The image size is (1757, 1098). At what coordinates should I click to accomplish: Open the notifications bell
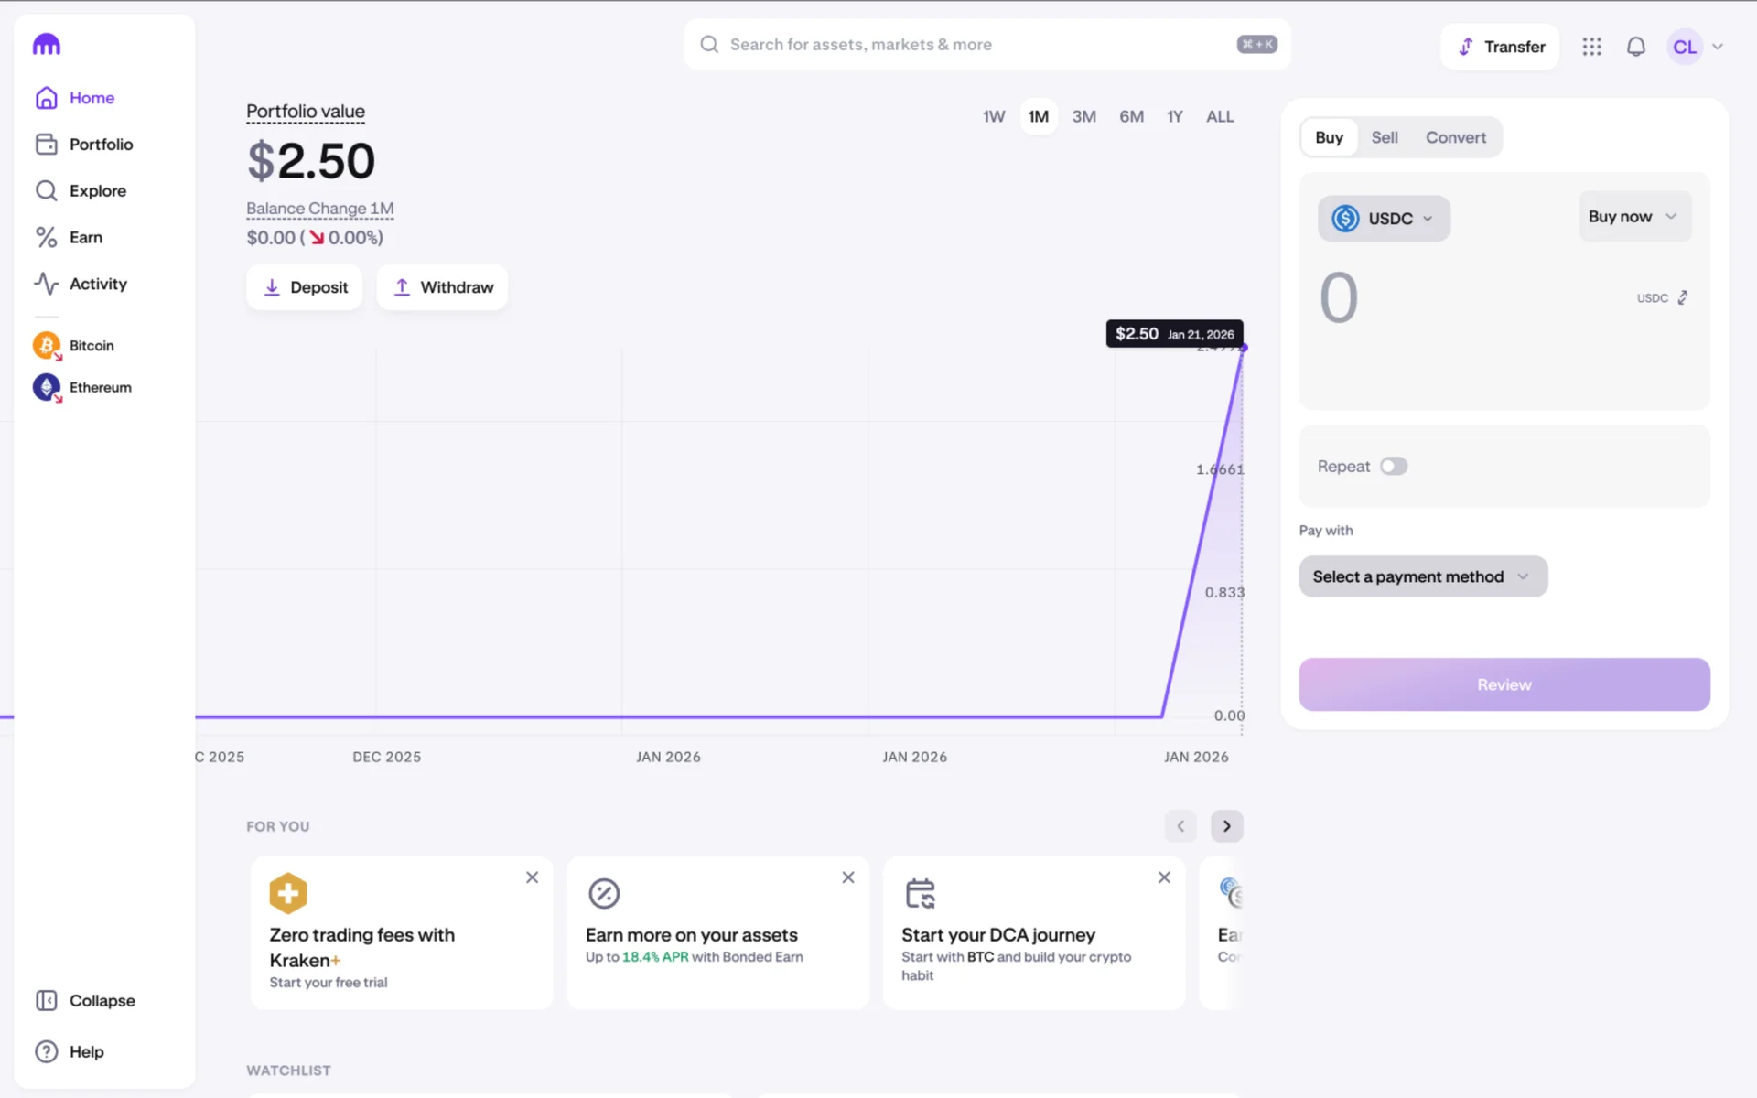click(1635, 47)
